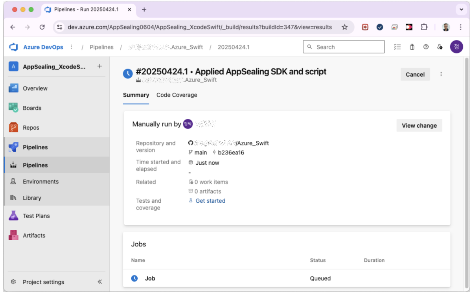Screen dimensions: 471x294
Task: Click the plus icon next to project name
Action: pyautogui.click(x=99, y=66)
